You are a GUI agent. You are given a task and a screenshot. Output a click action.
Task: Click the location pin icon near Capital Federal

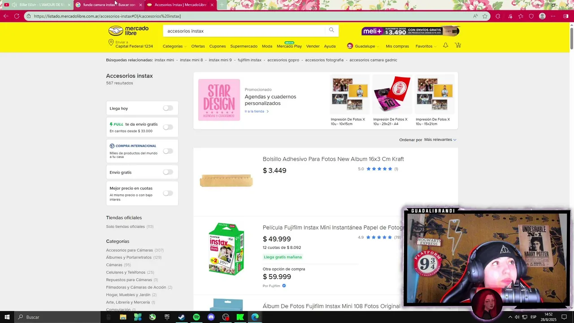111,43
